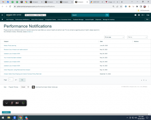The height and width of the screenshot is (120, 151).
Task: Click the search magnifier button
Action: [x=107, y=15]
